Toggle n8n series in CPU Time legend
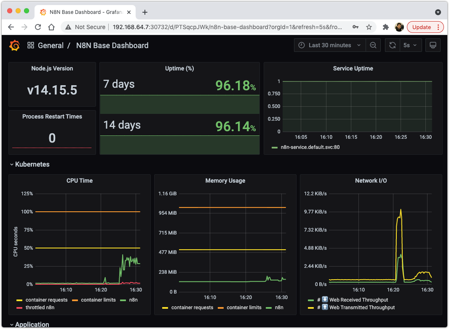Screen dimensions: 449x329 pyautogui.click(x=133, y=300)
